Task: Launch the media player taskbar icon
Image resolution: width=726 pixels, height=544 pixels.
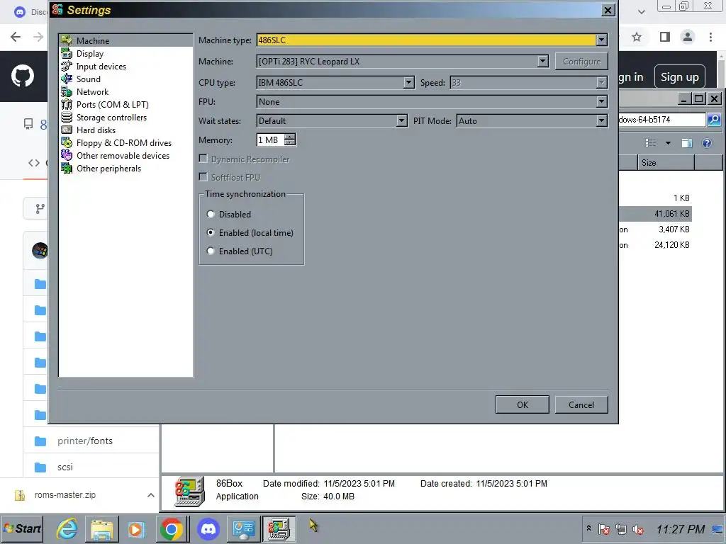Action: [136, 528]
